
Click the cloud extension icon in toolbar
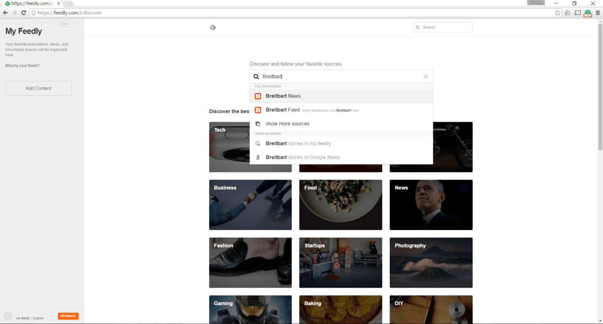(568, 13)
